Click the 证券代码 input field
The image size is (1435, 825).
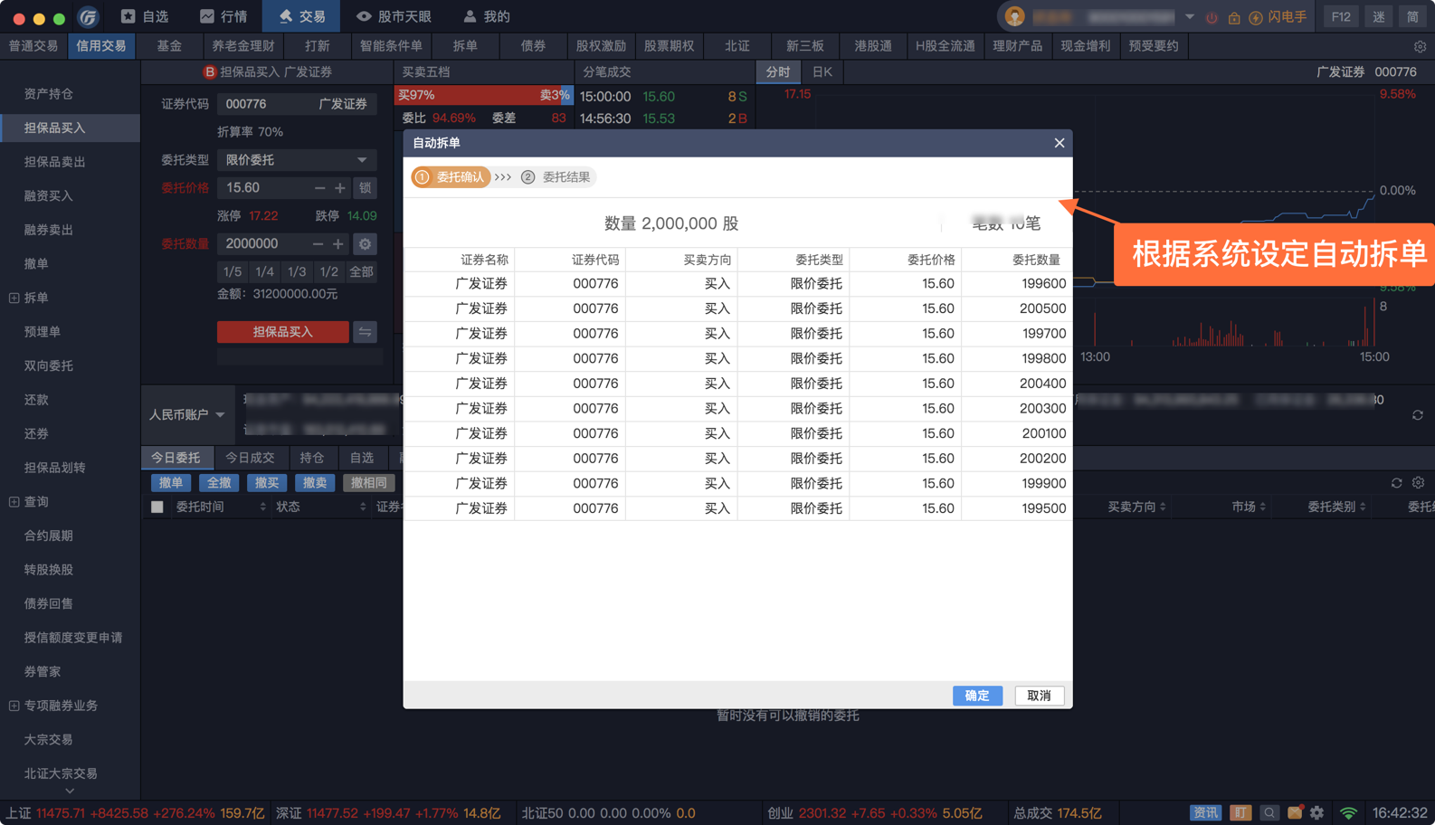coord(297,104)
